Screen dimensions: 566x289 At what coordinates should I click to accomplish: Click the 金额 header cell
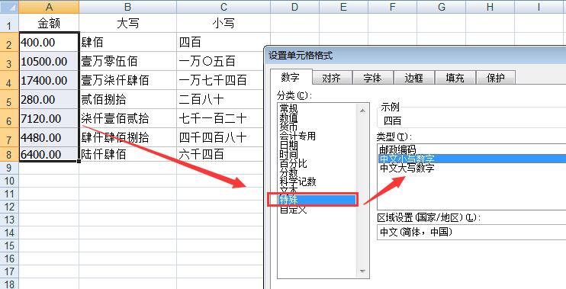(49, 24)
